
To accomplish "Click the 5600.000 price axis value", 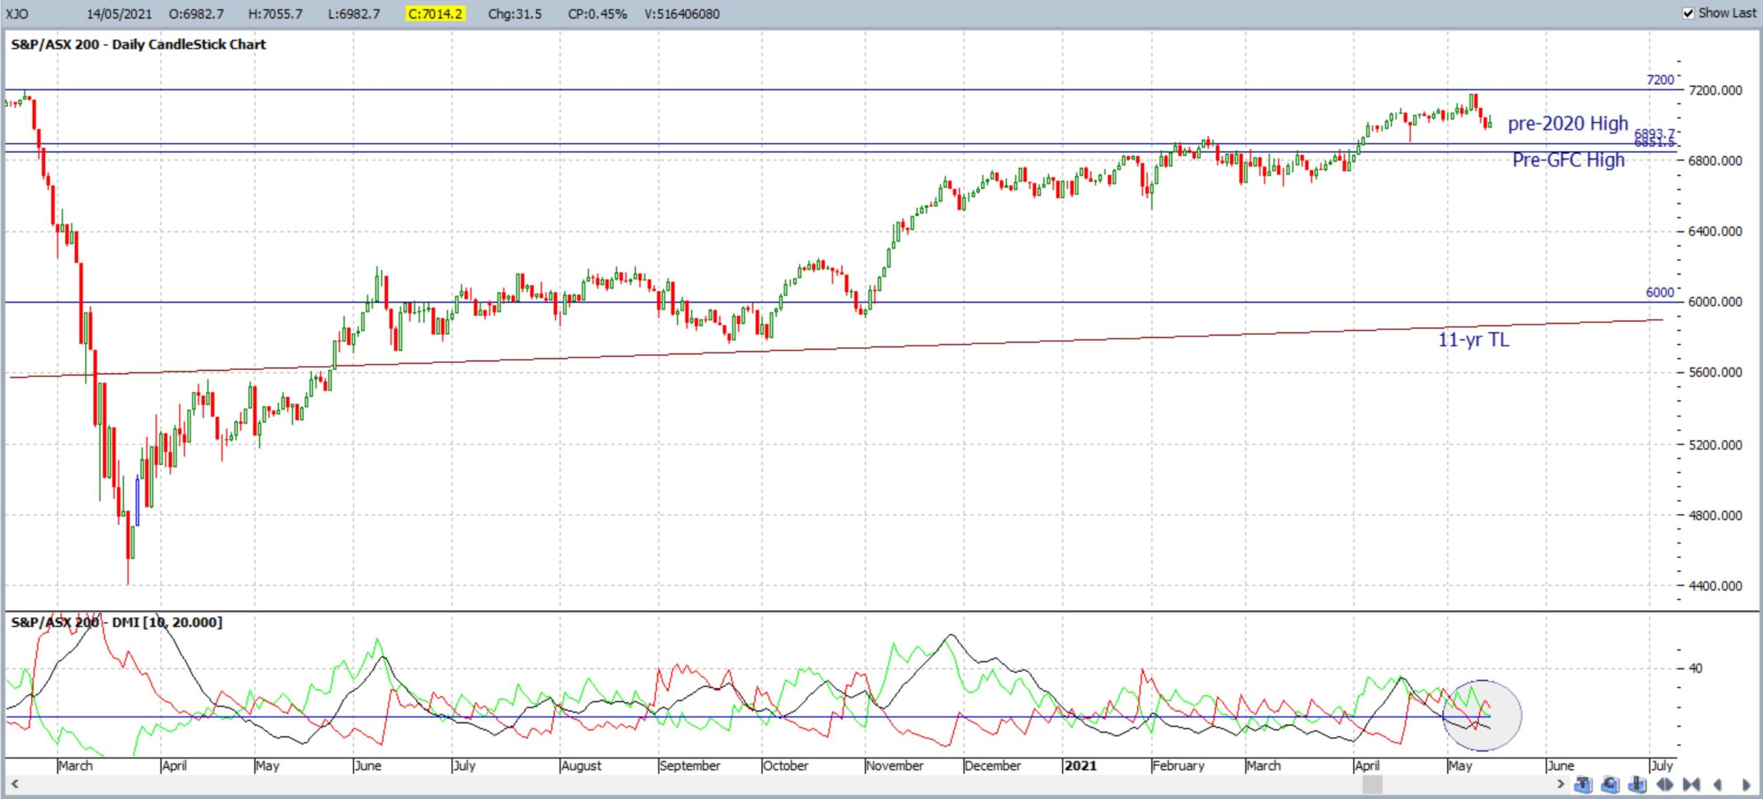I will click(x=1715, y=372).
